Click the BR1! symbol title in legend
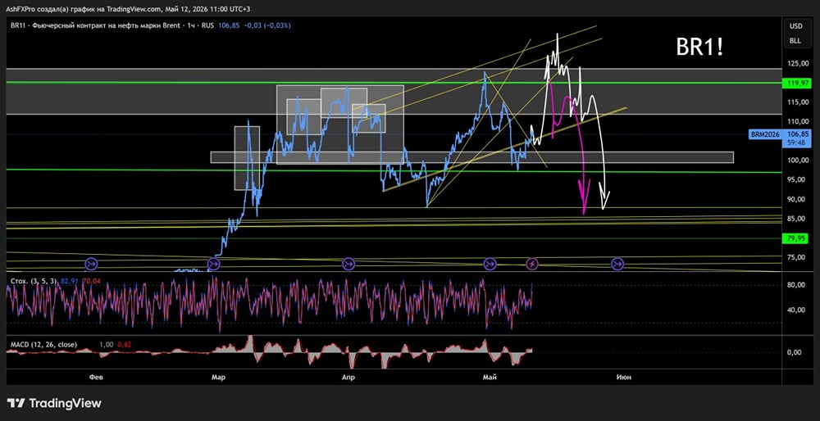Image resolution: width=820 pixels, height=421 pixels. pyautogui.click(x=16, y=25)
